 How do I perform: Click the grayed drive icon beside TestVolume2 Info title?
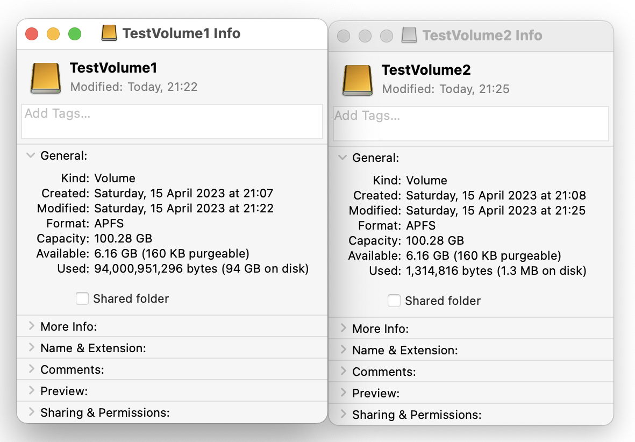[409, 35]
